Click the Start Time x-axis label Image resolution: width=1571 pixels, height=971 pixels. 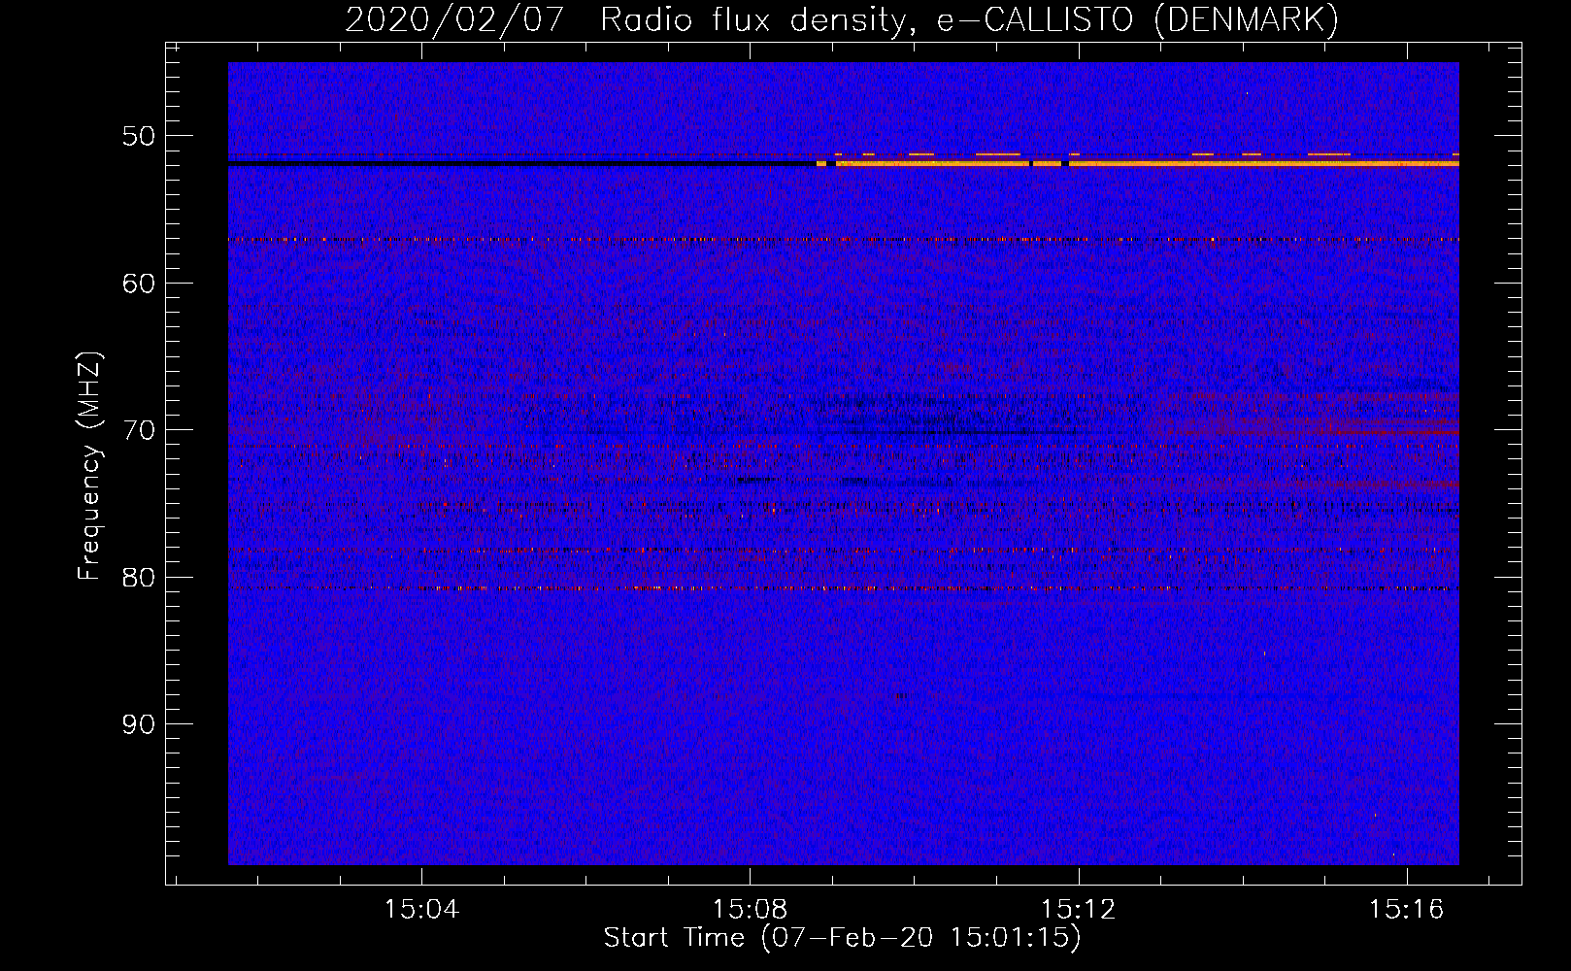pyautogui.click(x=842, y=938)
